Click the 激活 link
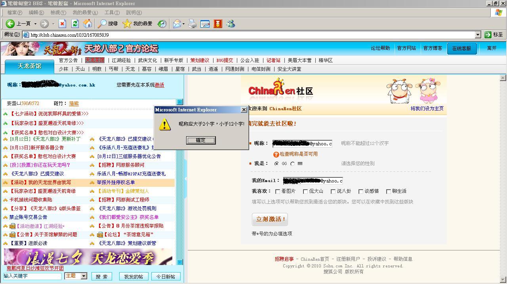This screenshot has height=284, width=507. click(x=159, y=85)
